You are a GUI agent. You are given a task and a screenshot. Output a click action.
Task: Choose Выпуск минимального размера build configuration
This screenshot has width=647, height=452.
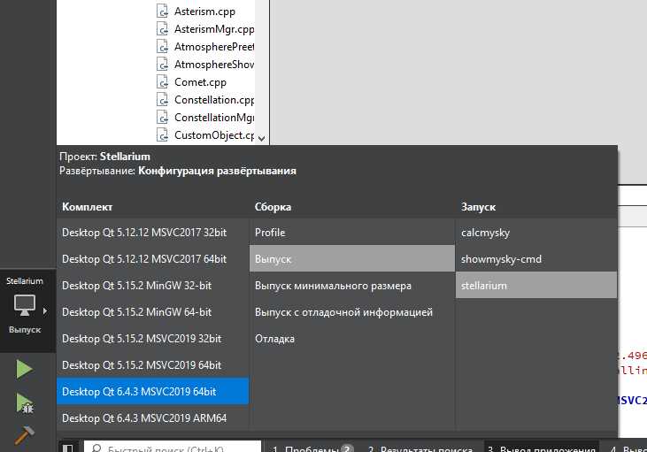352,286
